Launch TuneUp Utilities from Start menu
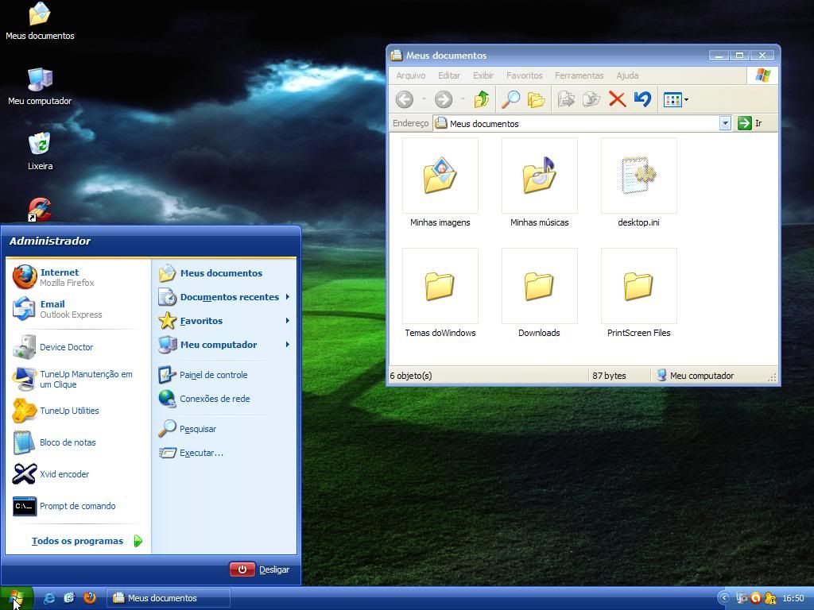The image size is (814, 610). point(69,411)
